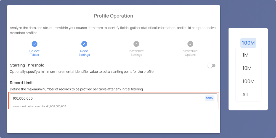
Task: Jump to the Schedule Options step label
Action: (190, 53)
